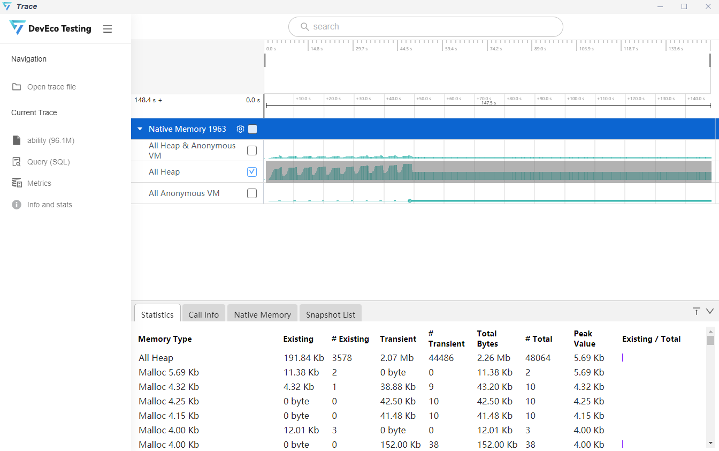Click the 74.2 s mark on overview ruler
This screenshot has width=719, height=451.
[x=495, y=48]
